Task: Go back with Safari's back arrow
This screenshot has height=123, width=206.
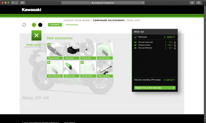Action: point(13,3)
